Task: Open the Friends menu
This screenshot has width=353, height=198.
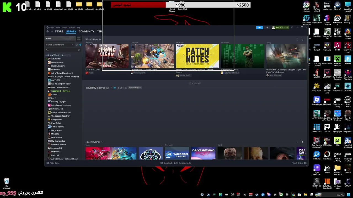Action: (x=64, y=28)
